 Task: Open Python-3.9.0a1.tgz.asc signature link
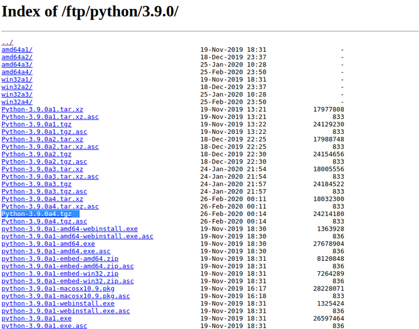pyautogui.click(x=44, y=132)
